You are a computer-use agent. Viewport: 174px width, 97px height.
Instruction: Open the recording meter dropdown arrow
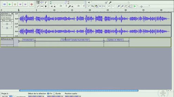[72, 6]
